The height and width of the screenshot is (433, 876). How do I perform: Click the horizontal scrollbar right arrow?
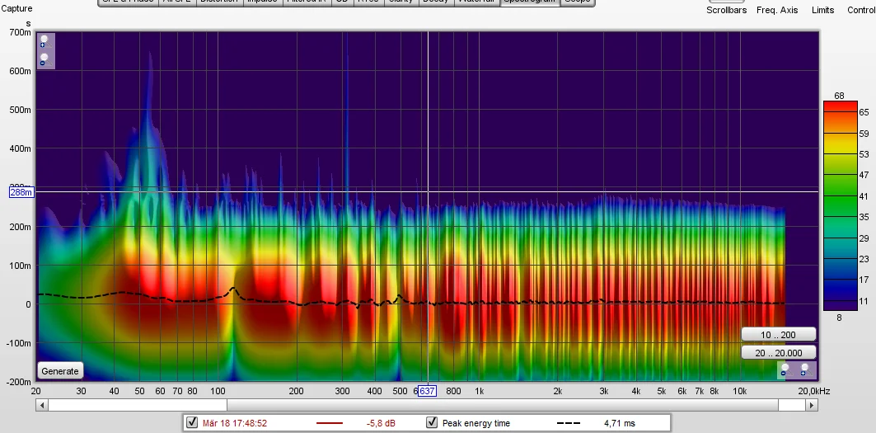tap(812, 405)
